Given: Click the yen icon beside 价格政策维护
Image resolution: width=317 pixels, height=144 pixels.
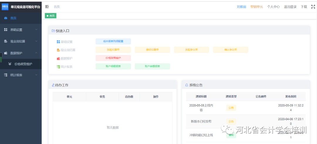Looking at the screenshot, I should pyautogui.click(x=10, y=64).
